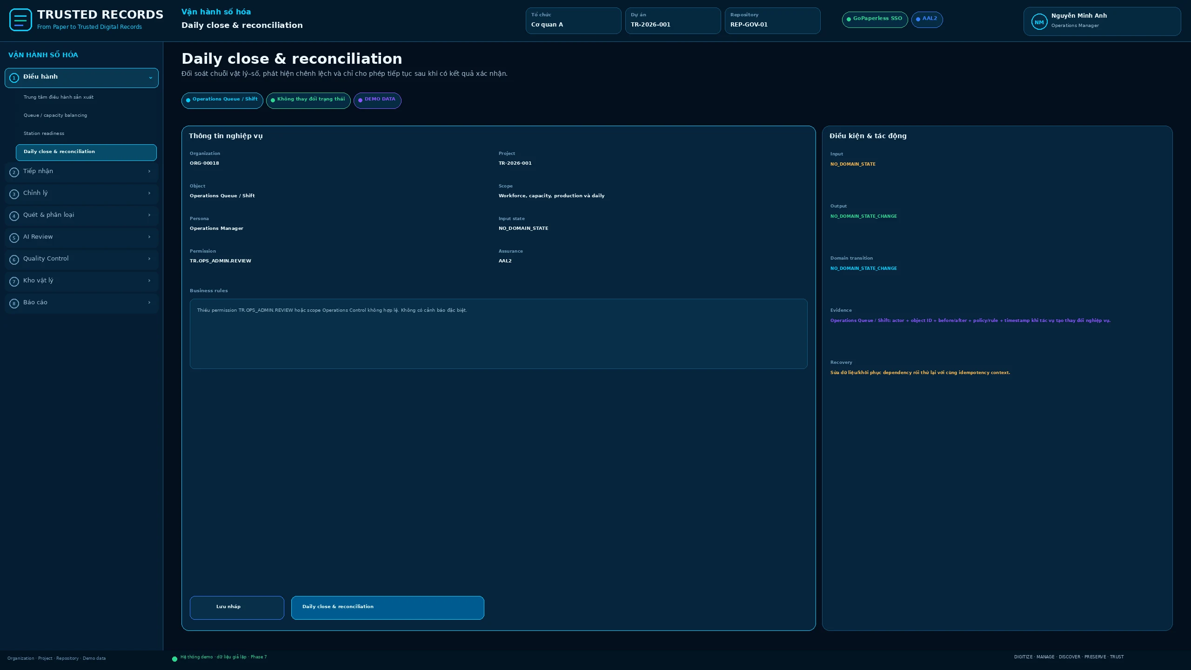Click the step 2 circle icon beside Tiếp nhận
The width and height of the screenshot is (1191, 670).
14,172
